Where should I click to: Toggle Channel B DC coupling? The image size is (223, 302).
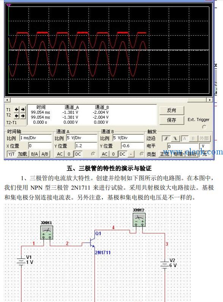[x=122, y=154]
